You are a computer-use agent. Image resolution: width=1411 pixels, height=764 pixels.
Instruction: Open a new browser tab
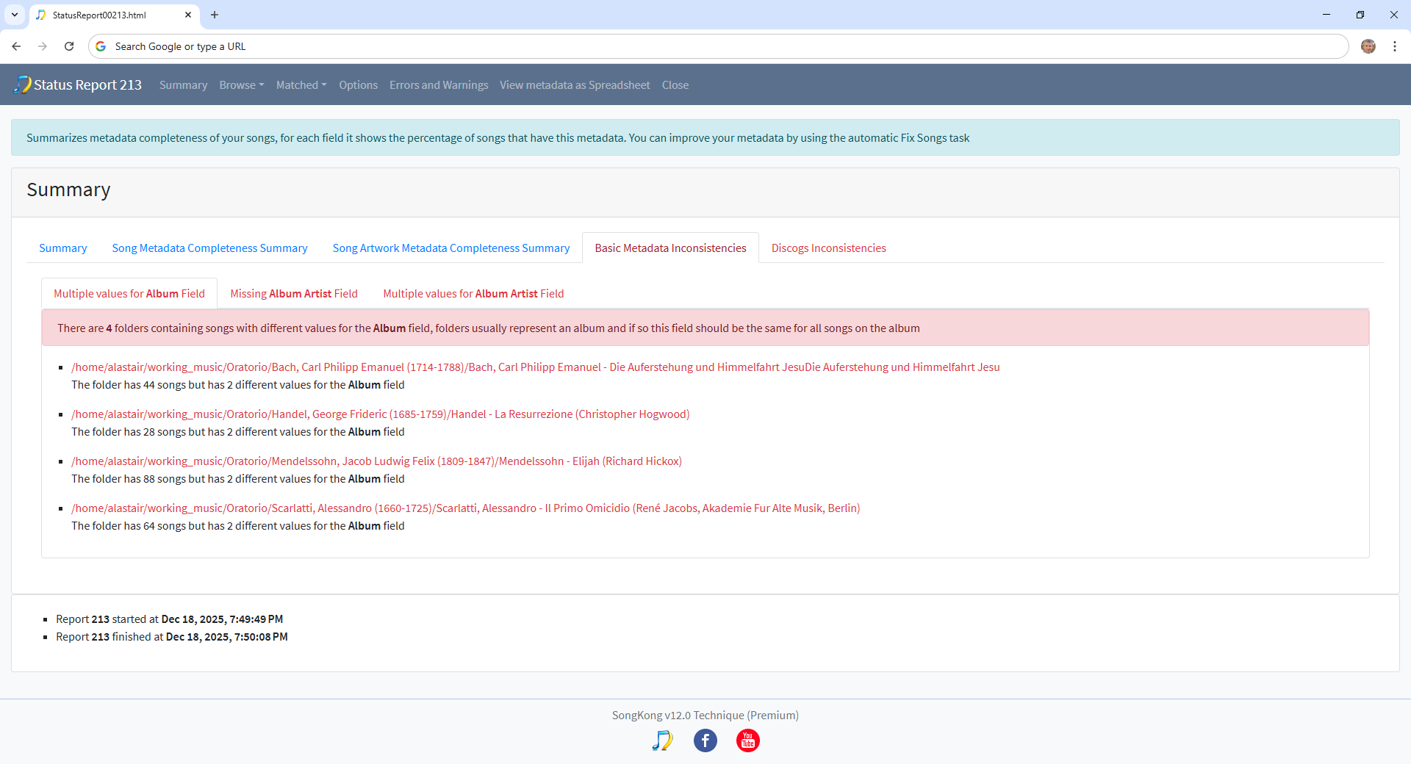[x=215, y=15]
